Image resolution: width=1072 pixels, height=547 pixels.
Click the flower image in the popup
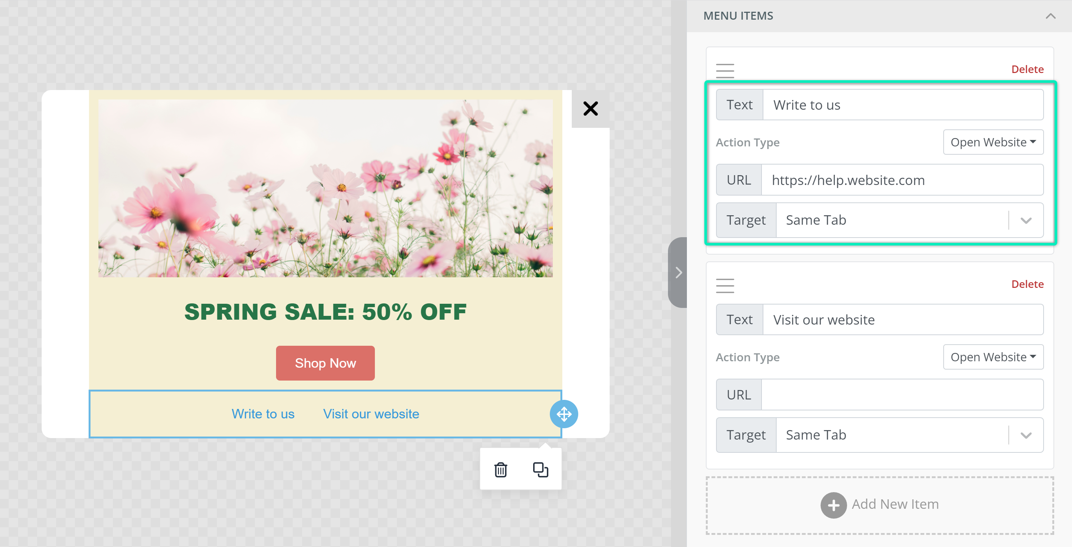tap(325, 188)
